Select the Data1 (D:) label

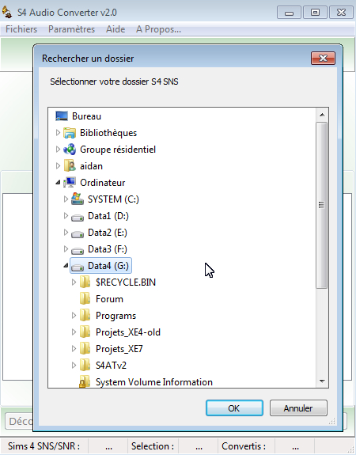[x=108, y=216]
